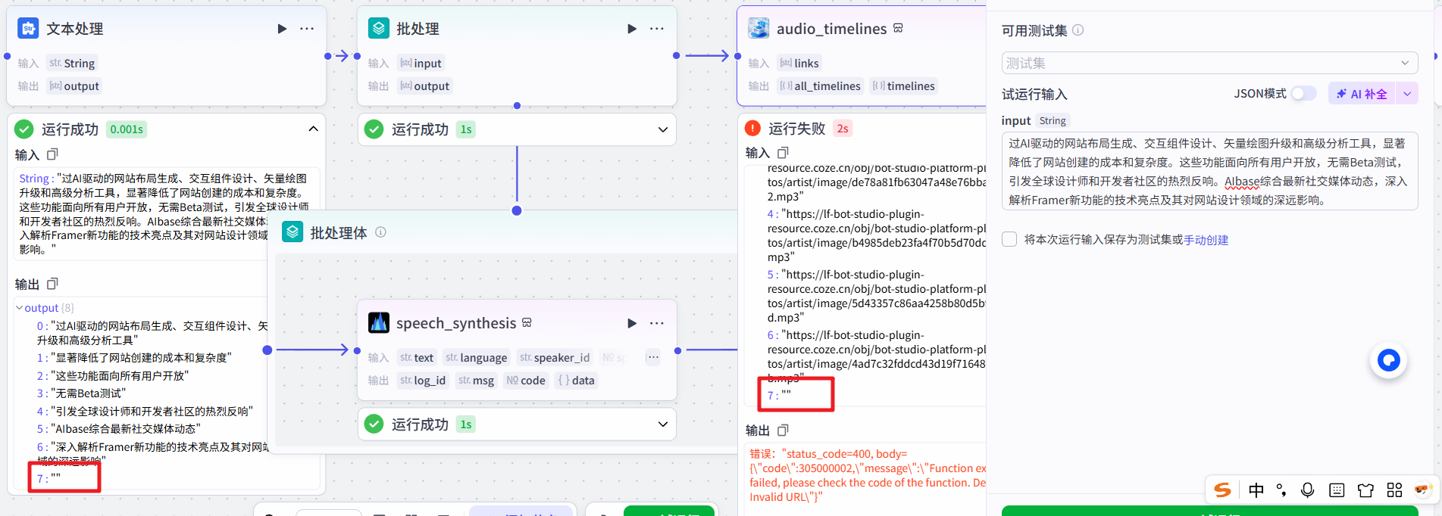Run the 批处理 node with play icon
Image resolution: width=1442 pixels, height=516 pixels.
tap(632, 29)
